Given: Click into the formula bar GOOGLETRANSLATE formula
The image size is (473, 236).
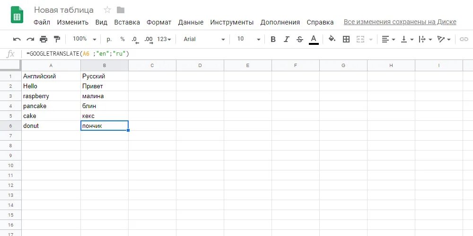Looking at the screenshot, I should 78,54.
